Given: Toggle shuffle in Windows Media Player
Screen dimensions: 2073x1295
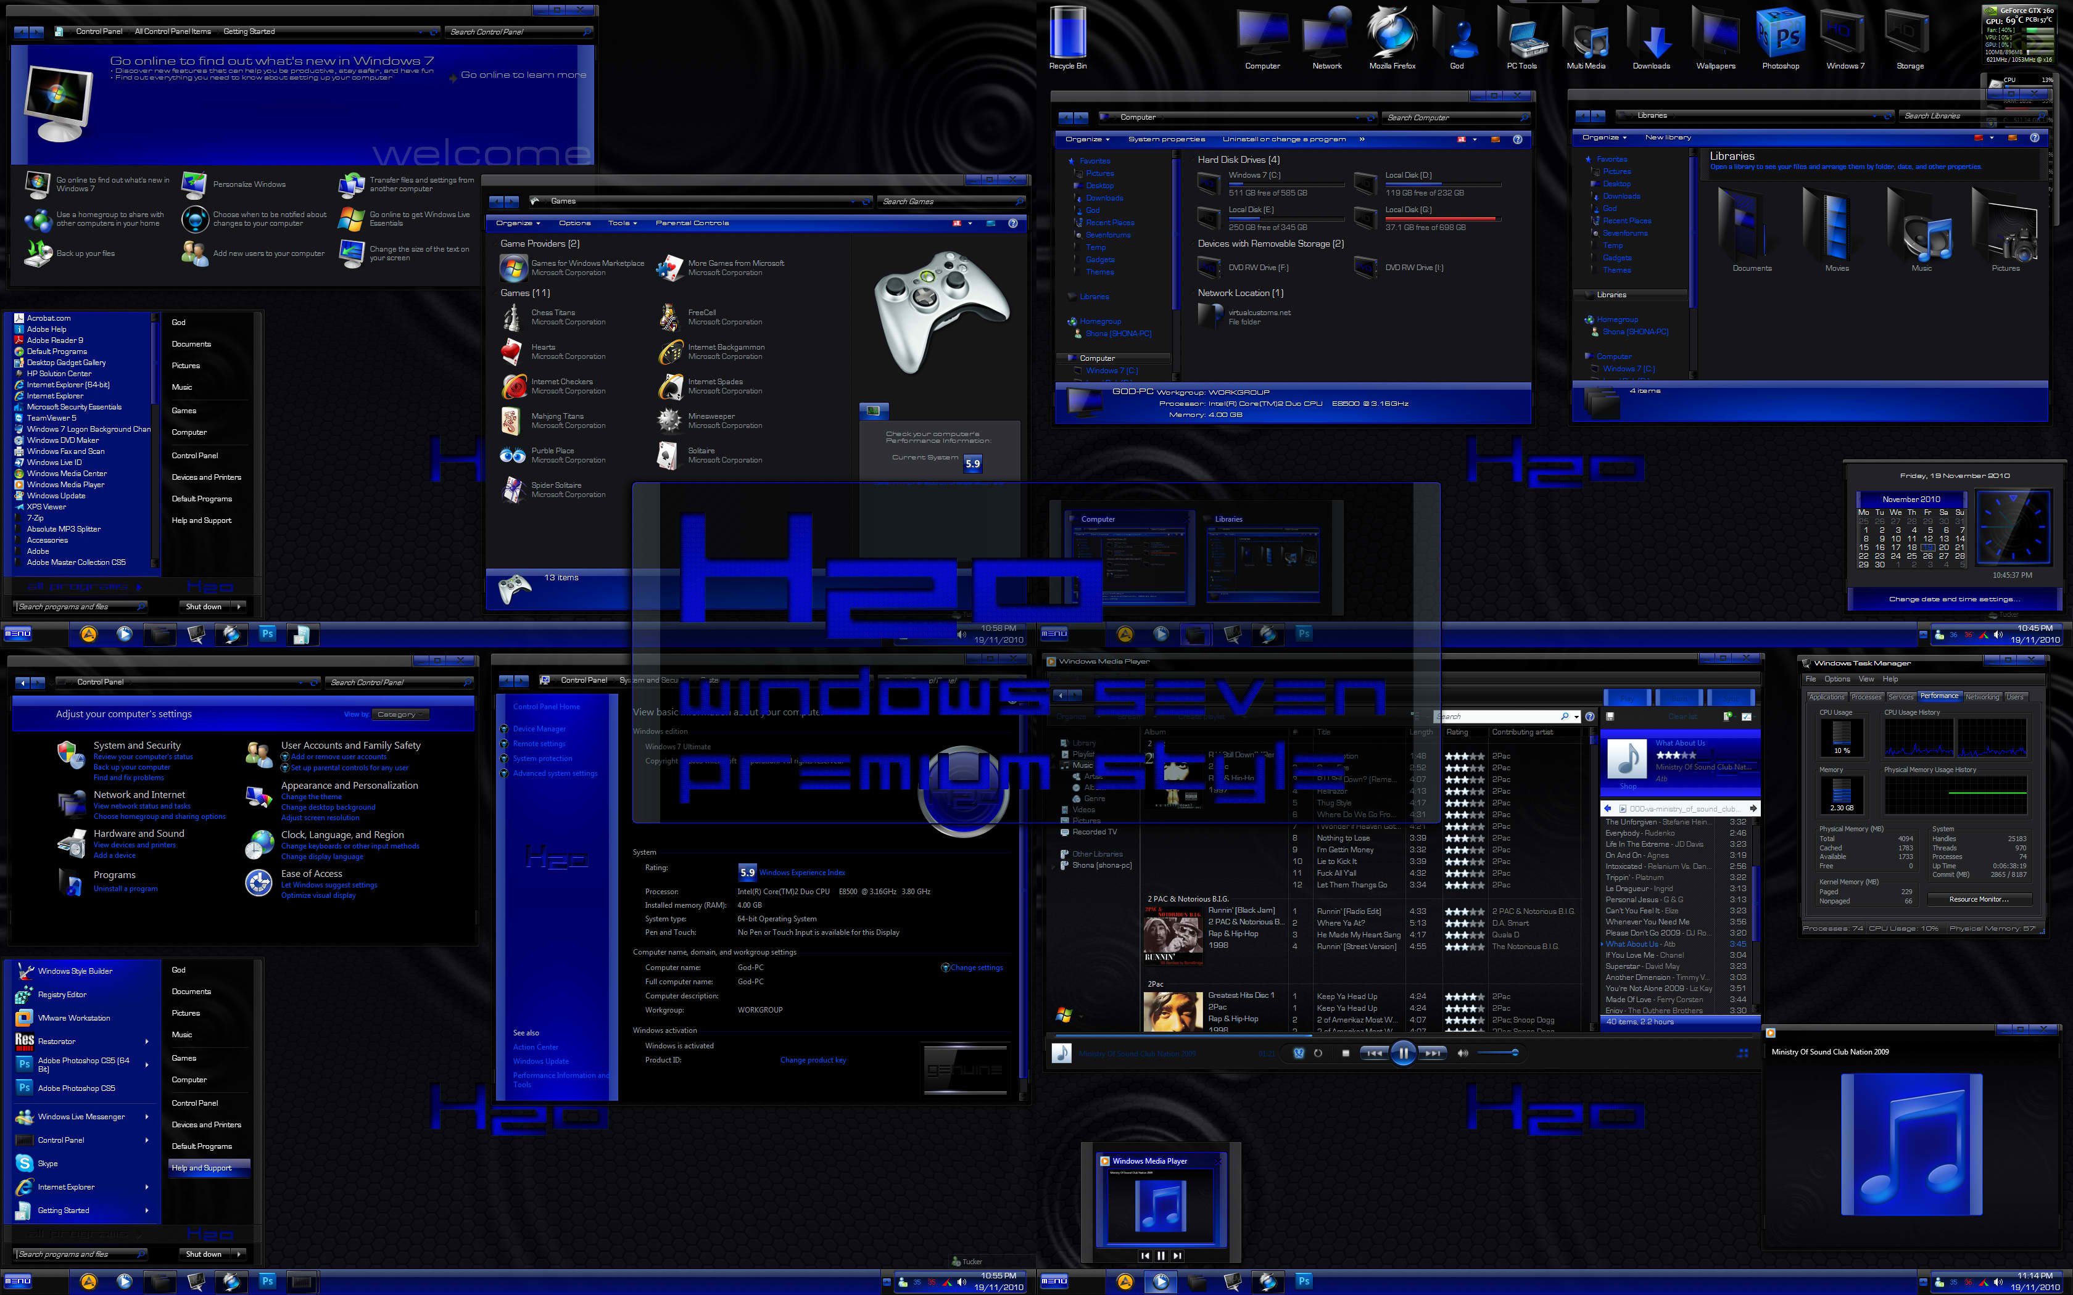Looking at the screenshot, I should click(1299, 1053).
